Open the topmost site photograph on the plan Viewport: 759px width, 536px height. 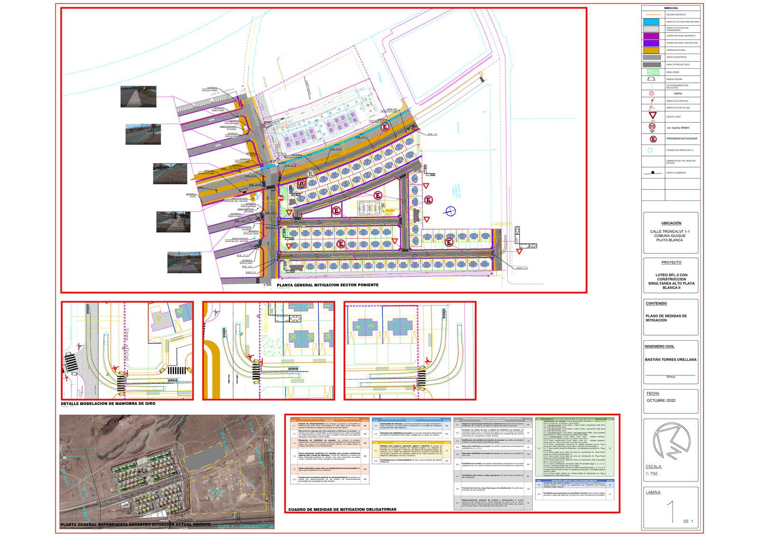(x=138, y=97)
